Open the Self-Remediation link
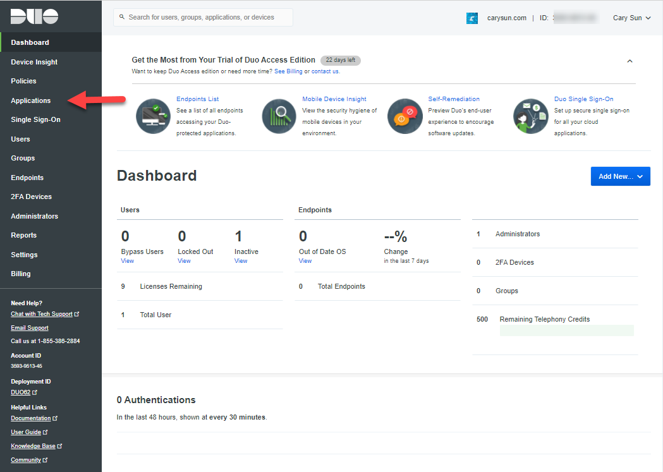663x472 pixels. (x=454, y=99)
